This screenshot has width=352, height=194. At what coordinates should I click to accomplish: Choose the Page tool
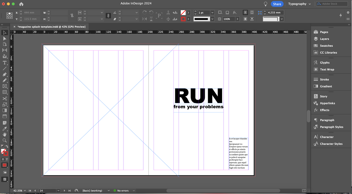4,44
